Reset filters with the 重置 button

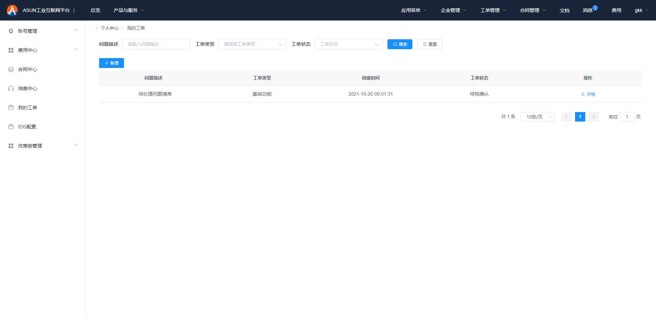[429, 44]
